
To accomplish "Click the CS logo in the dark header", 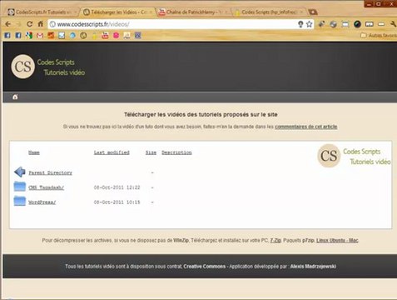I will pos(23,67).
